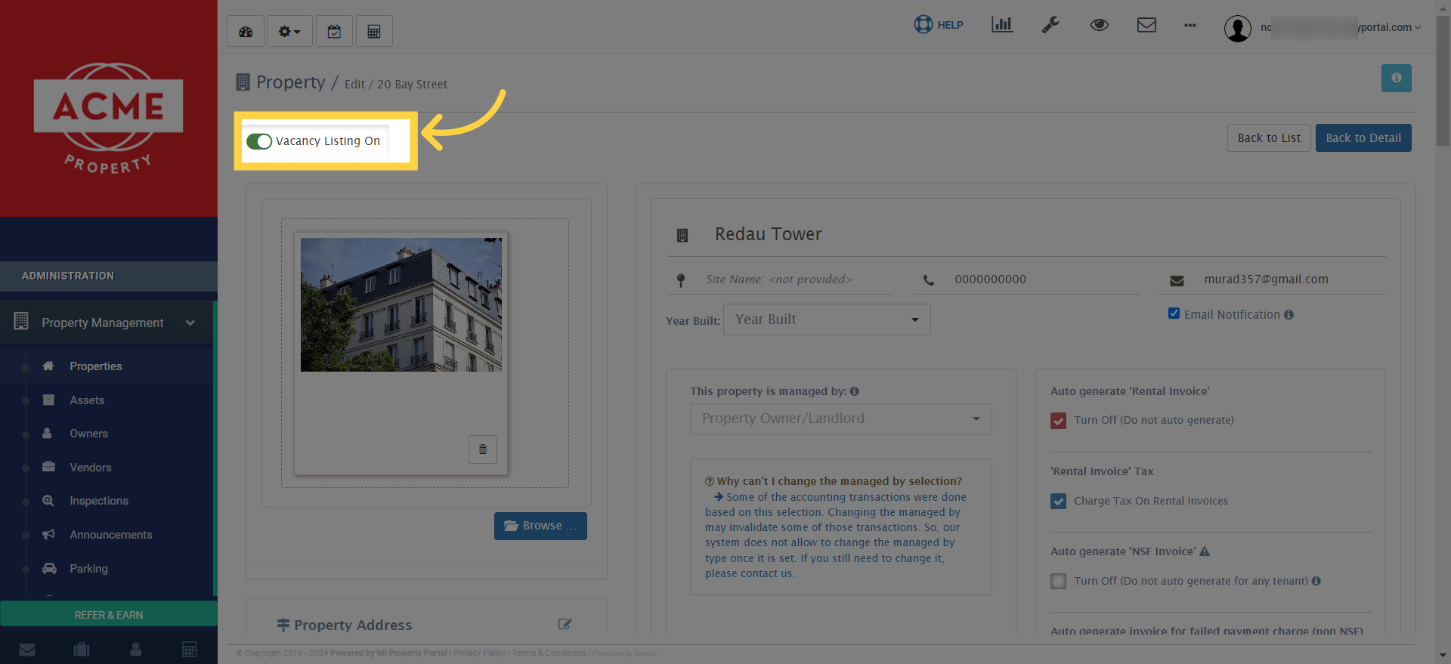Click the property building photo thumbnail
This screenshot has width=1451, height=664.
coord(401,304)
